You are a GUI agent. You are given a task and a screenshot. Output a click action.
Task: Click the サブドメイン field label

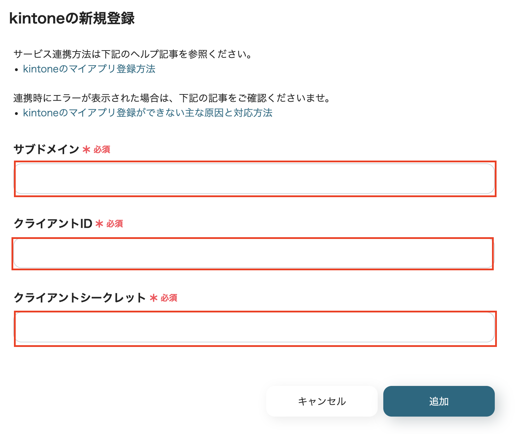click(46, 149)
